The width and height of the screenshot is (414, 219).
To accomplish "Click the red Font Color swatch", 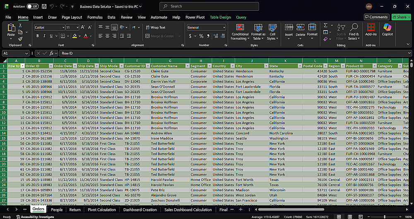I will [86, 36].
